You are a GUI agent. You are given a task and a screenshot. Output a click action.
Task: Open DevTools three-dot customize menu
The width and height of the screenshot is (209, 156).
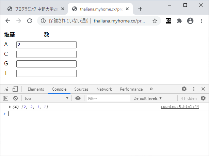pos(194,89)
